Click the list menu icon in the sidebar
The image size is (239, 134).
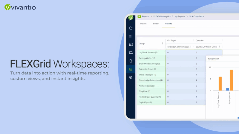(131, 36)
